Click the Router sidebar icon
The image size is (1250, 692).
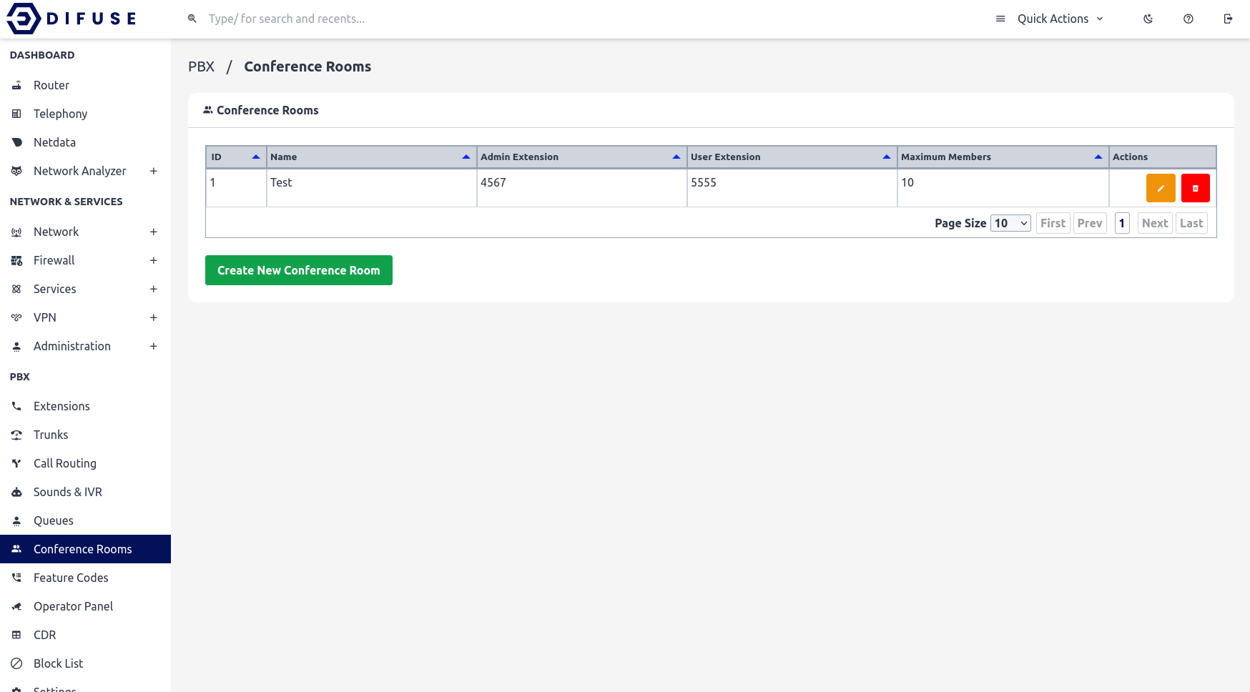(x=16, y=85)
